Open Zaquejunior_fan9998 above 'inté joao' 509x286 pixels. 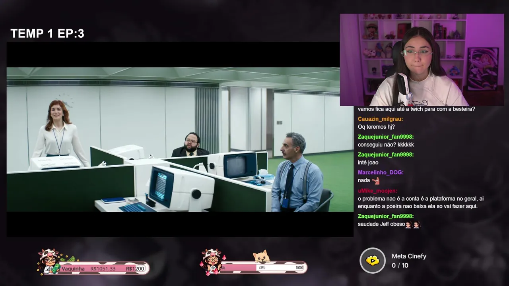(x=386, y=155)
